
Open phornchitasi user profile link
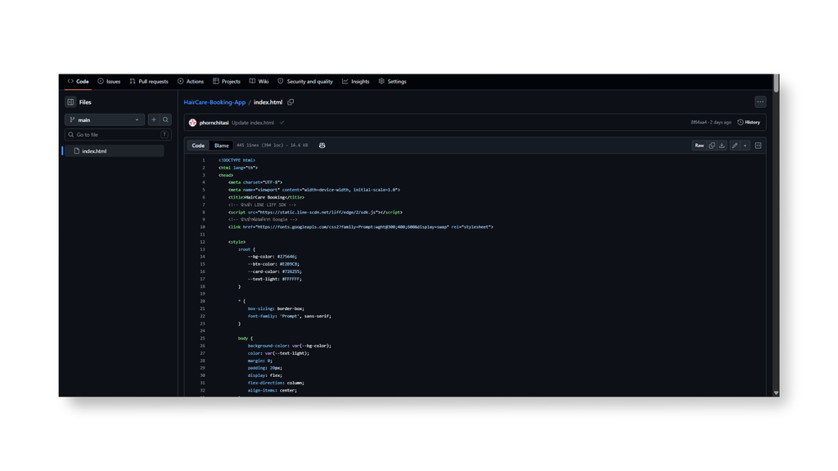click(x=214, y=123)
